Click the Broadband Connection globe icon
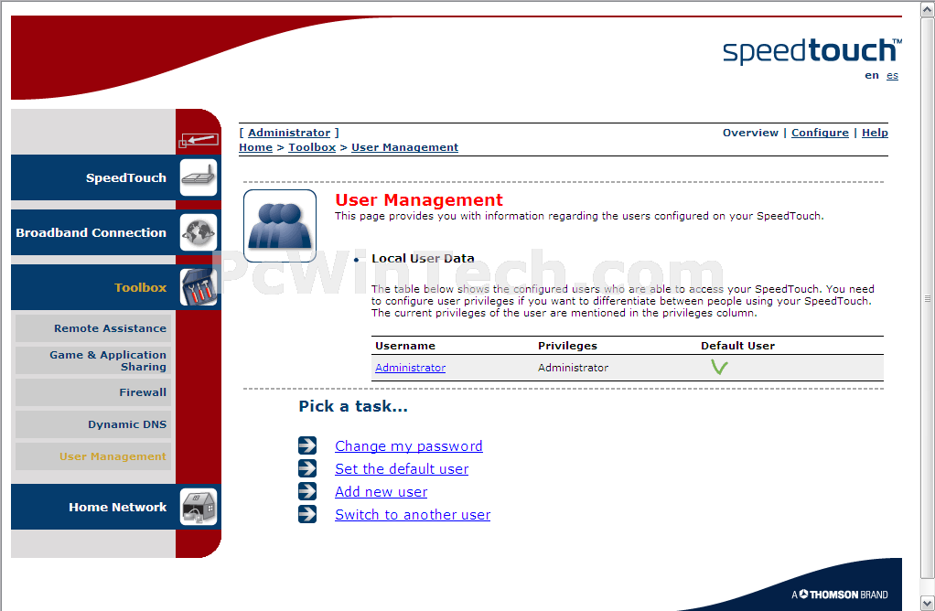The image size is (935, 611). pyautogui.click(x=199, y=232)
